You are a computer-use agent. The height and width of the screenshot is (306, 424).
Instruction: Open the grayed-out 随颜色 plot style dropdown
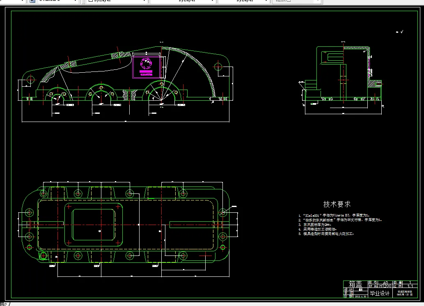(296, 1)
